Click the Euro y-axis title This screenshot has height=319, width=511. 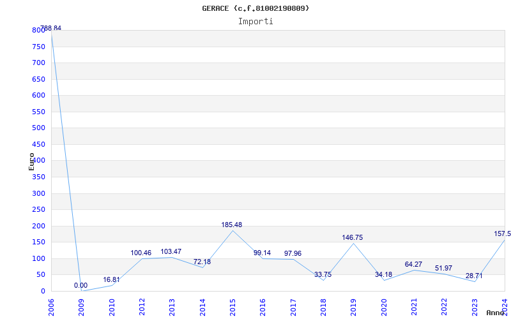tap(31, 161)
